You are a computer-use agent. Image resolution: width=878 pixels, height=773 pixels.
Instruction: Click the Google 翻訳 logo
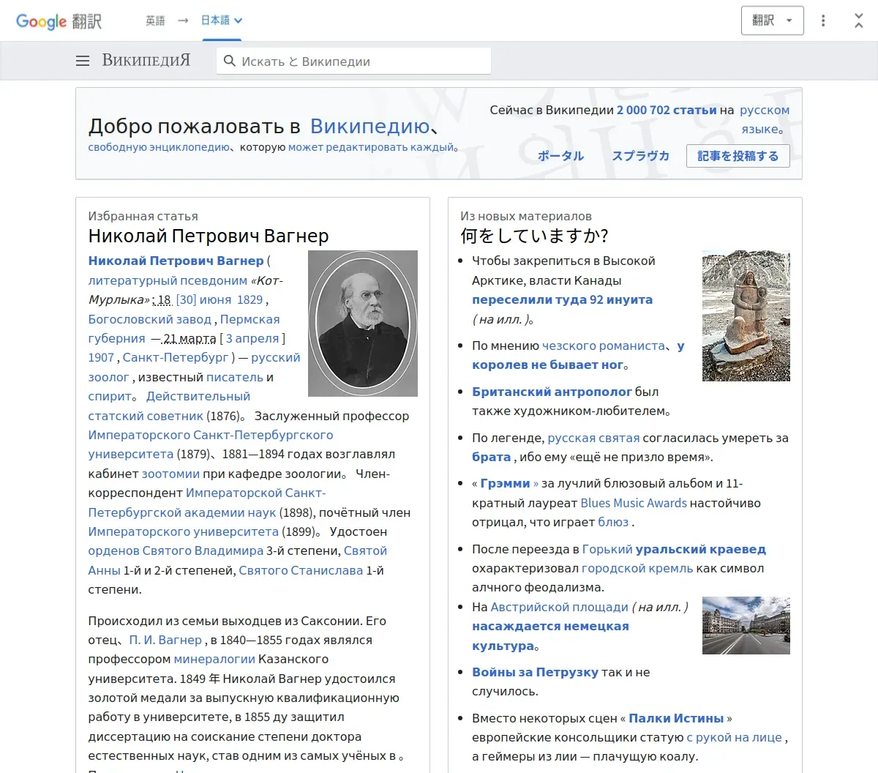tap(59, 21)
